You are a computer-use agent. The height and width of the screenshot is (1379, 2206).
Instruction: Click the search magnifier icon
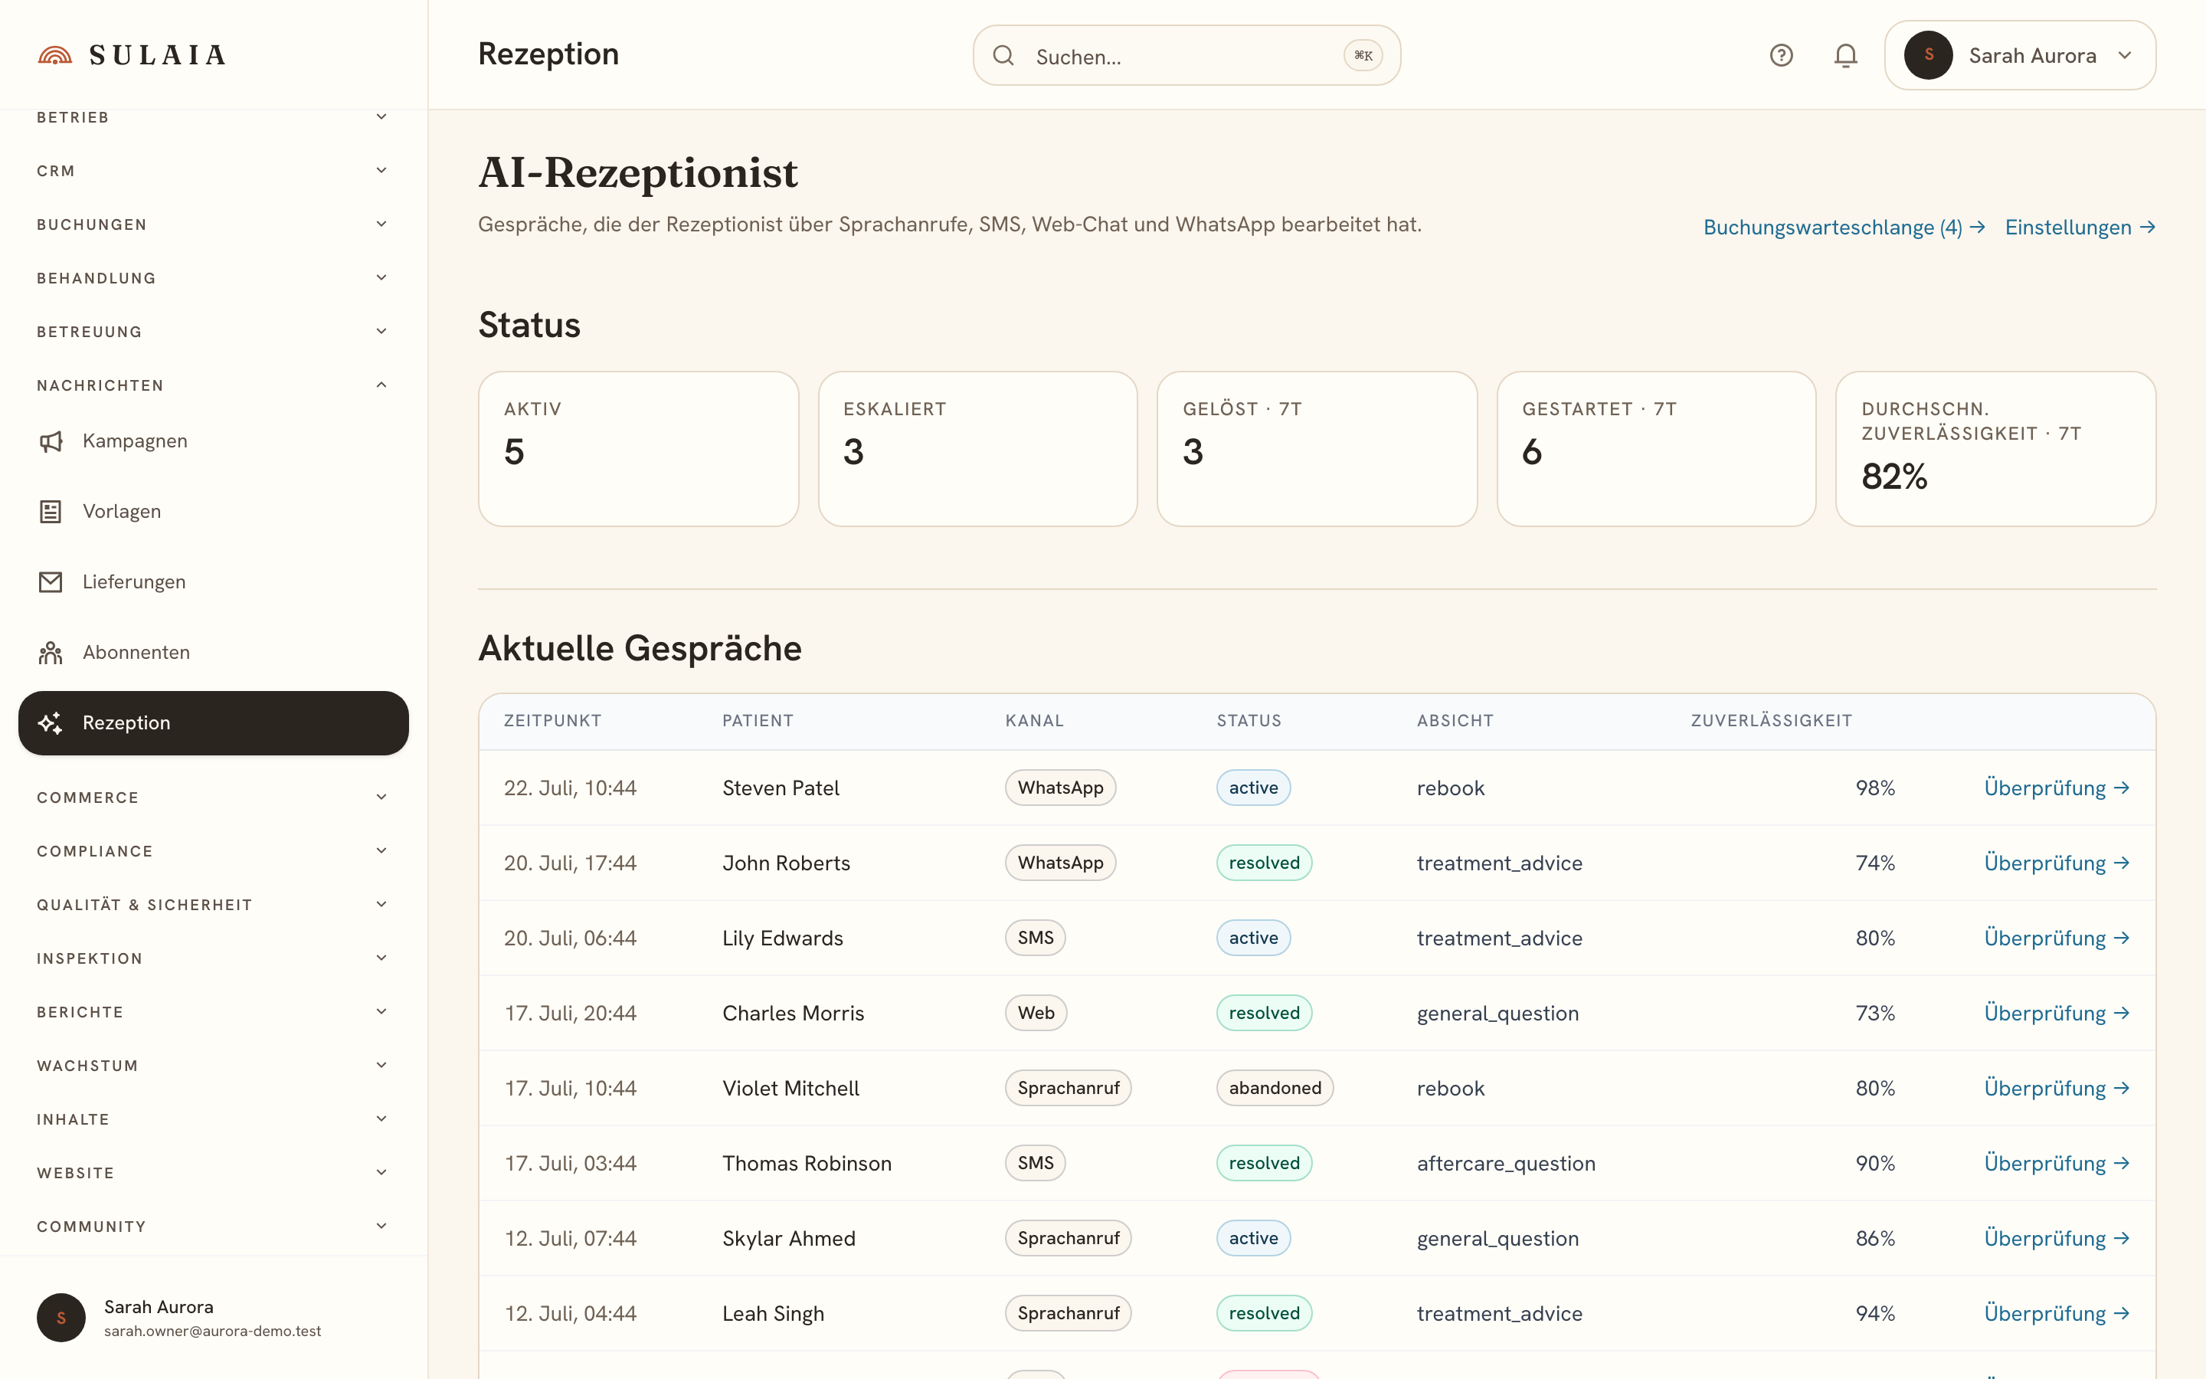pyautogui.click(x=1003, y=56)
